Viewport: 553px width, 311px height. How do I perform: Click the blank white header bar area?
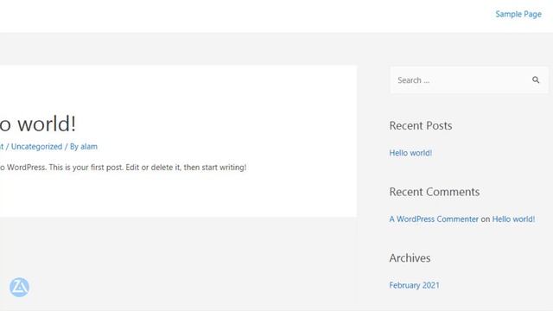coord(247,16)
